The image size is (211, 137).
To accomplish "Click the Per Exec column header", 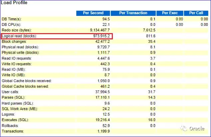I will [170, 13].
